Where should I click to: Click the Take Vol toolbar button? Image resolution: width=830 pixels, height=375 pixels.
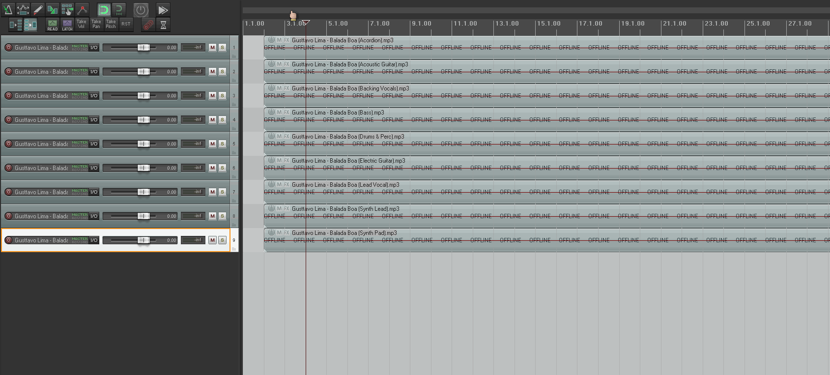pos(82,24)
